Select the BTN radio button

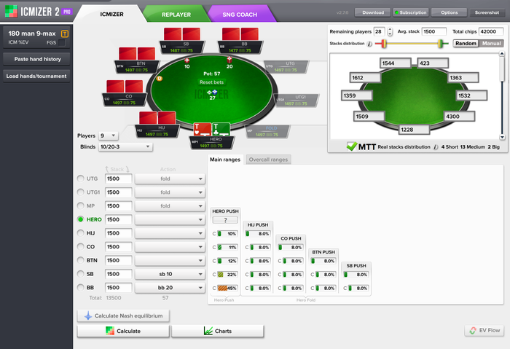pos(80,260)
